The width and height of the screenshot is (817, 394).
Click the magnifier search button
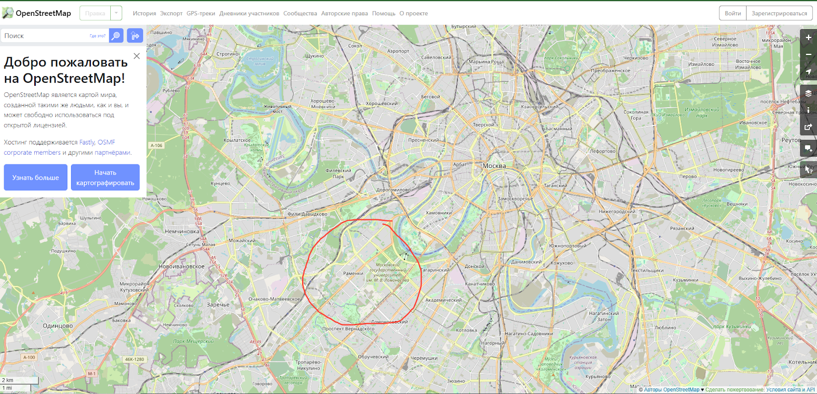point(116,36)
